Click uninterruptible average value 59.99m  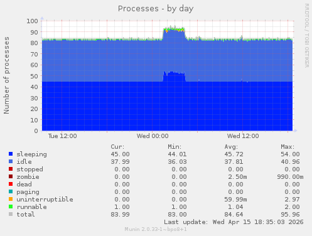point(235,200)
